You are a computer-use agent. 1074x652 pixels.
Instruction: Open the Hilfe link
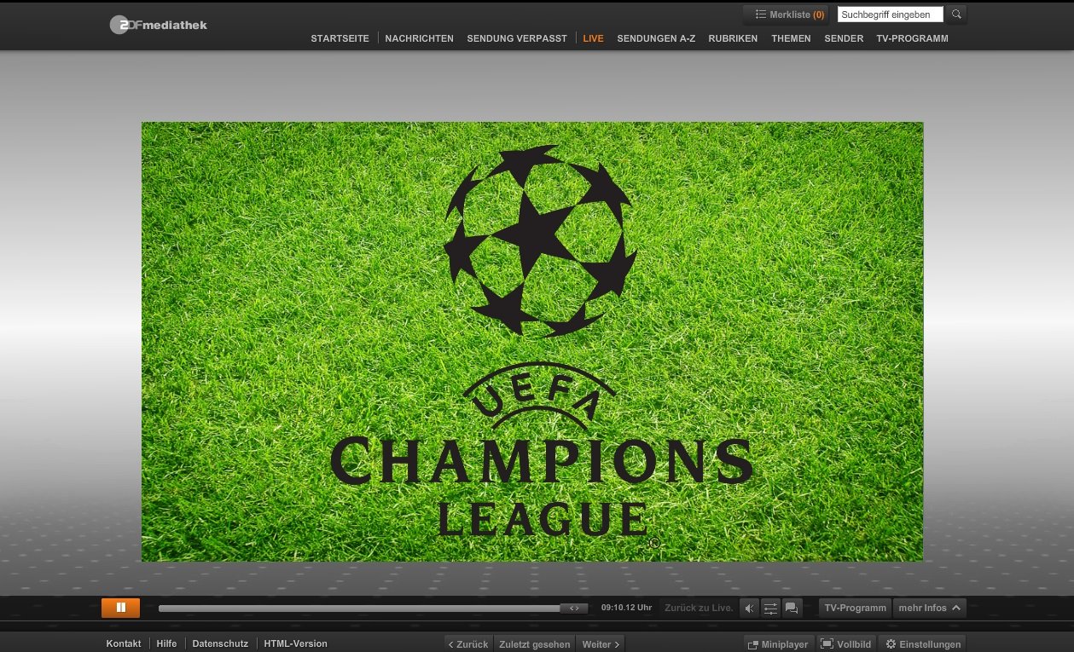click(x=166, y=643)
